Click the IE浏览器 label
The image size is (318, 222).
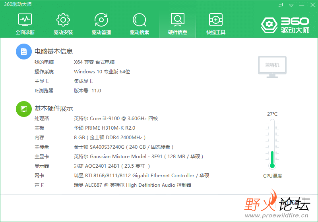coord(44,90)
